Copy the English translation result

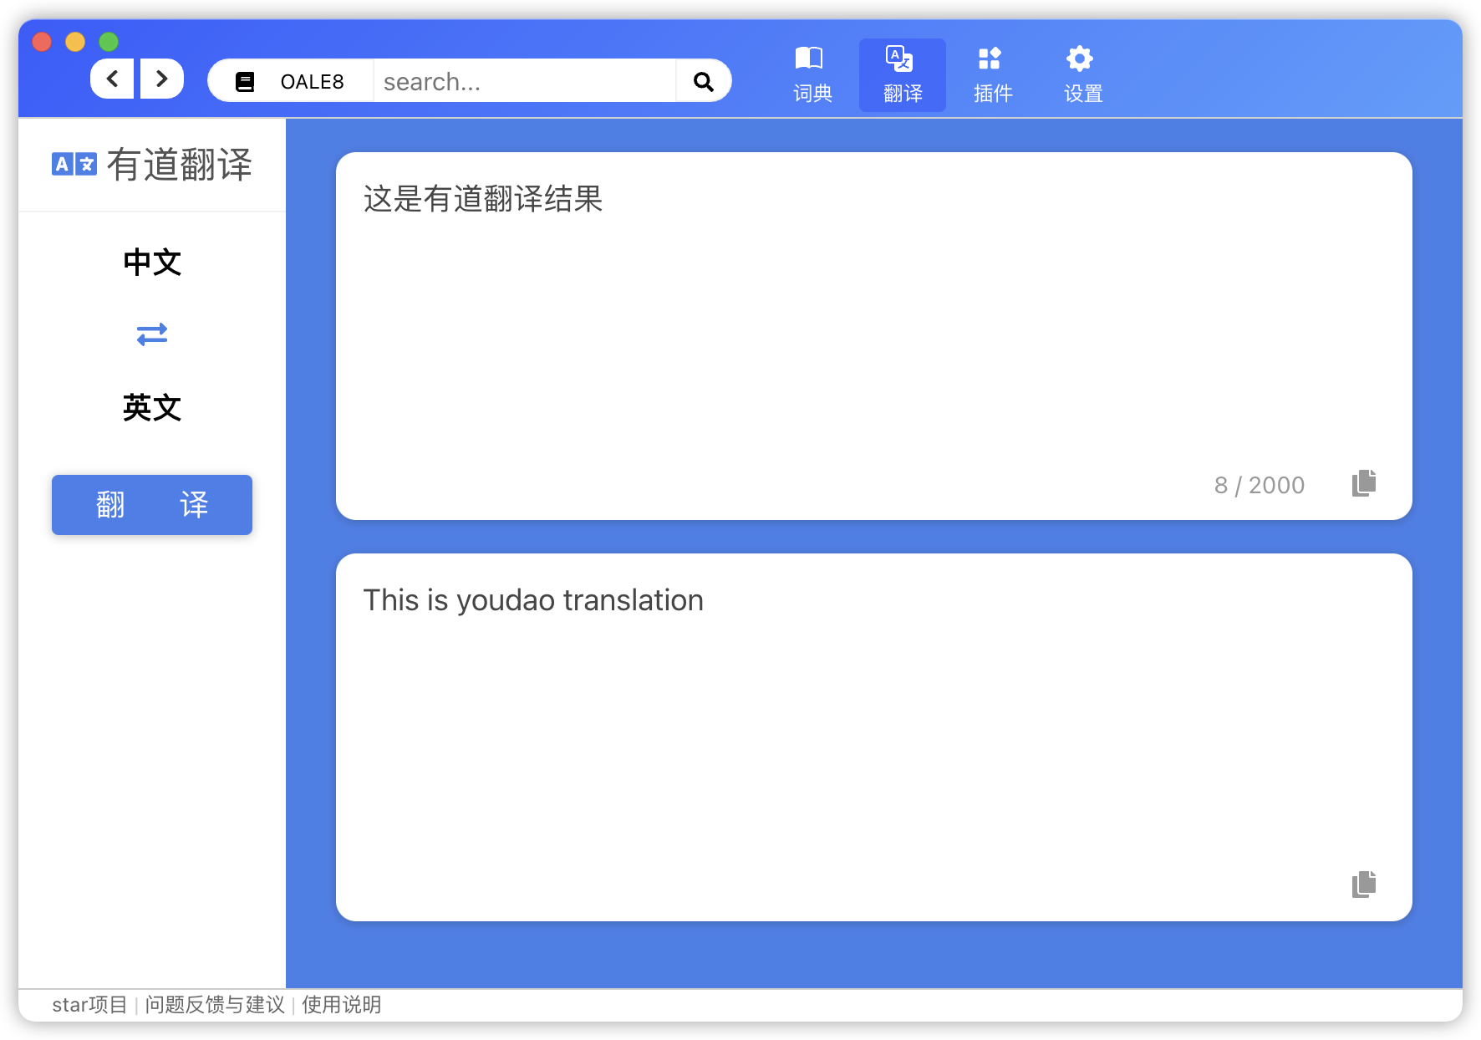[x=1364, y=885]
